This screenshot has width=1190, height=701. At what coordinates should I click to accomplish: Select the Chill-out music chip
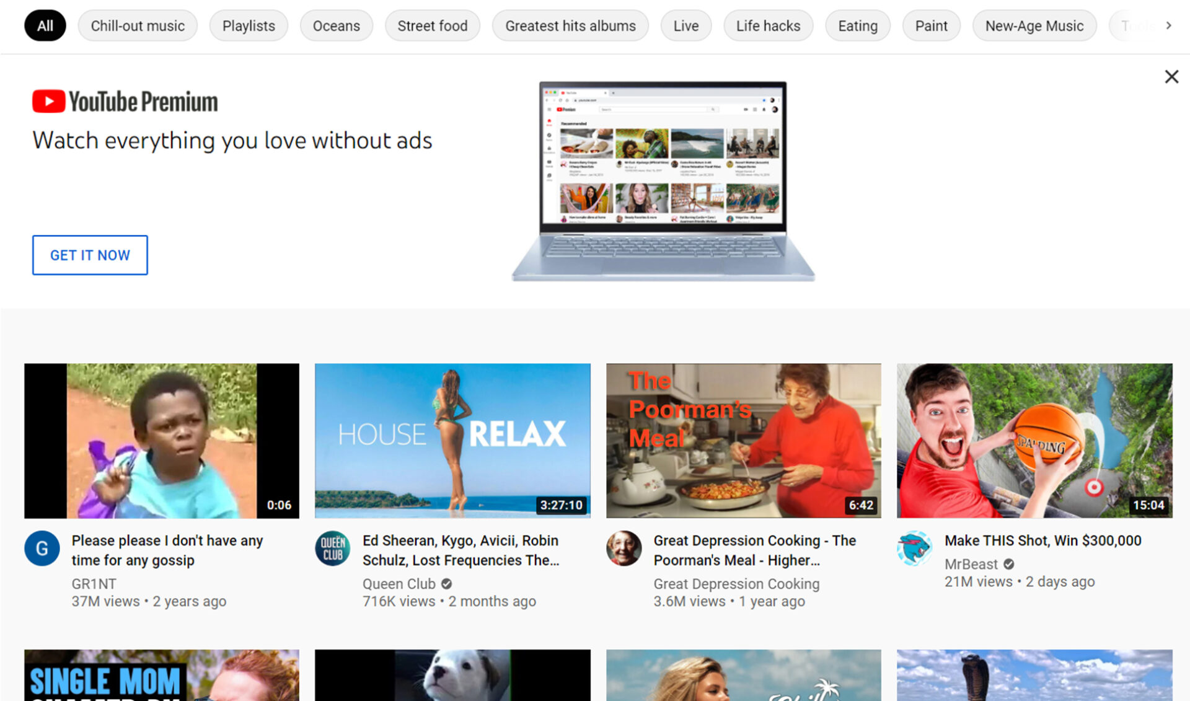point(138,25)
